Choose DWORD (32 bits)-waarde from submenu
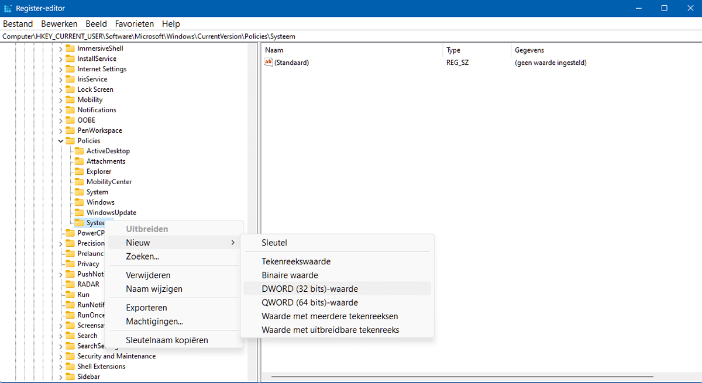702x383 pixels. 337,289
